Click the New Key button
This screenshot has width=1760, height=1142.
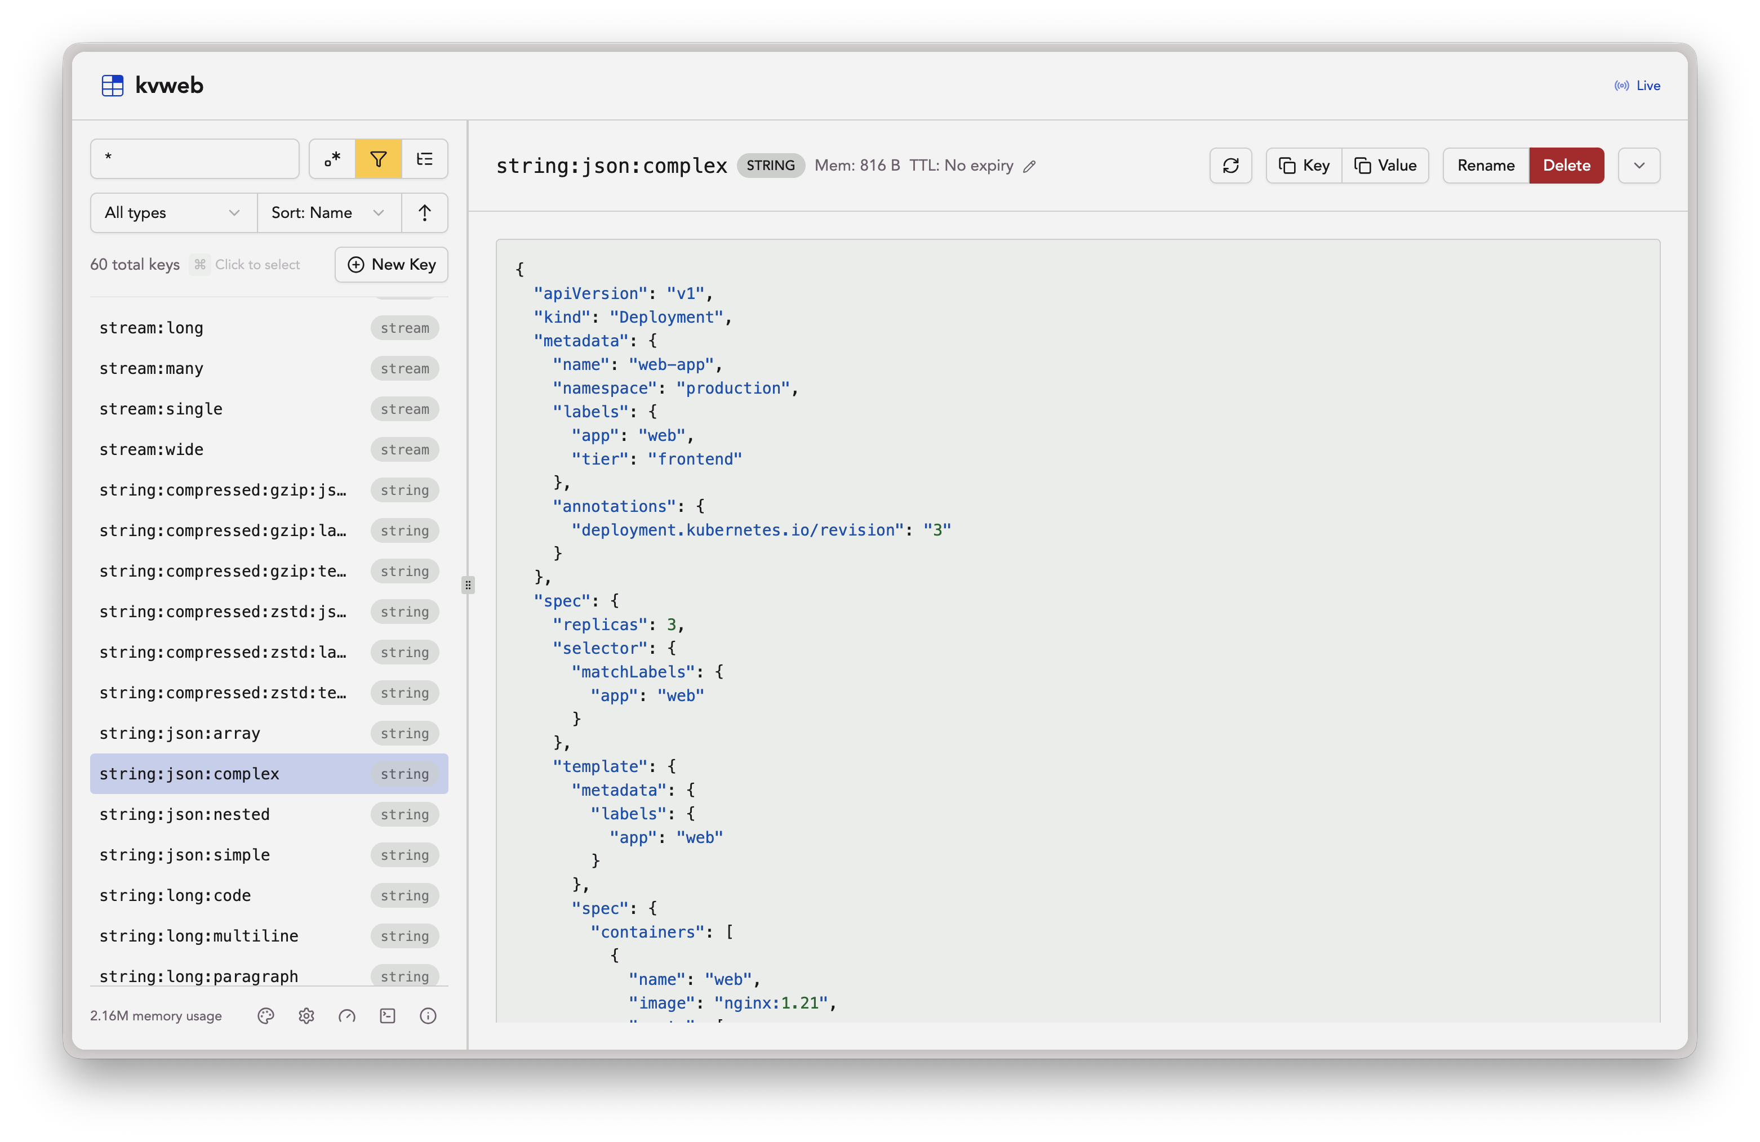pyautogui.click(x=391, y=265)
